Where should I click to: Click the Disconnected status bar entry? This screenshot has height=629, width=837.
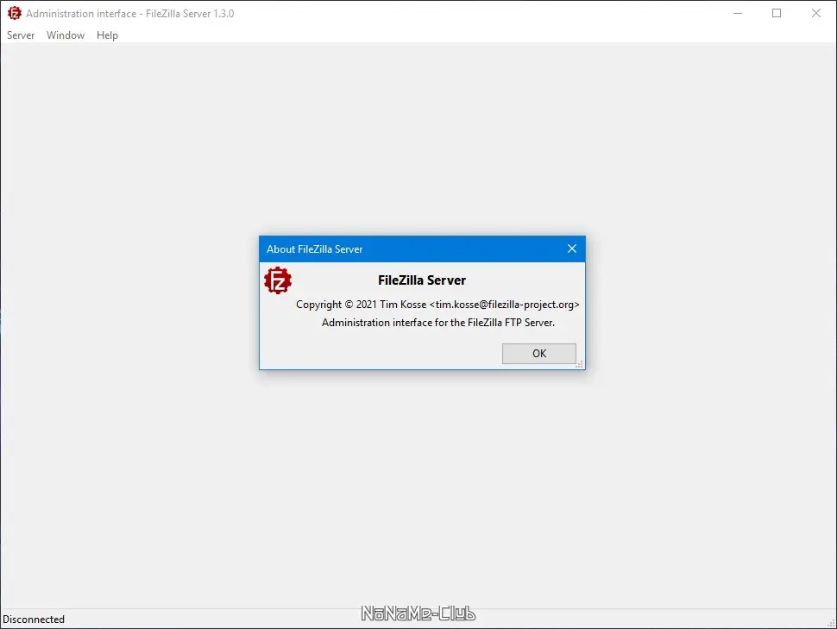pos(34,620)
